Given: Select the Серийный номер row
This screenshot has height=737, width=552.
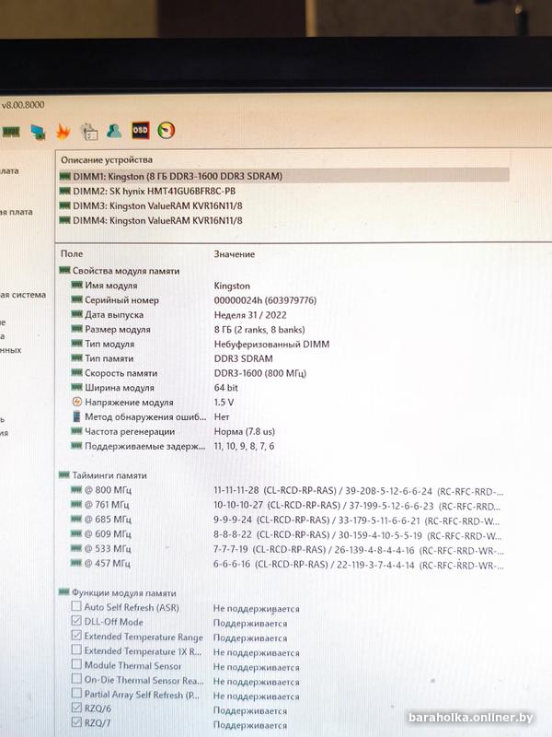Looking at the screenshot, I should tap(194, 300).
